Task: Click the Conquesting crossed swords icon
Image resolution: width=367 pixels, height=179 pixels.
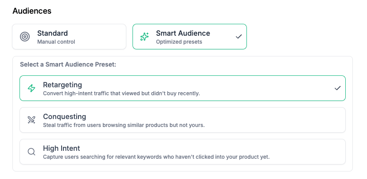Action: pos(31,120)
